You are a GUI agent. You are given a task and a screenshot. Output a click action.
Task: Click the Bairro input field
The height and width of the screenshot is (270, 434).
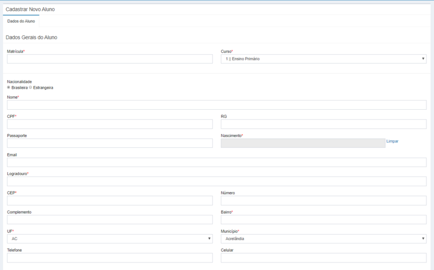coord(323,219)
